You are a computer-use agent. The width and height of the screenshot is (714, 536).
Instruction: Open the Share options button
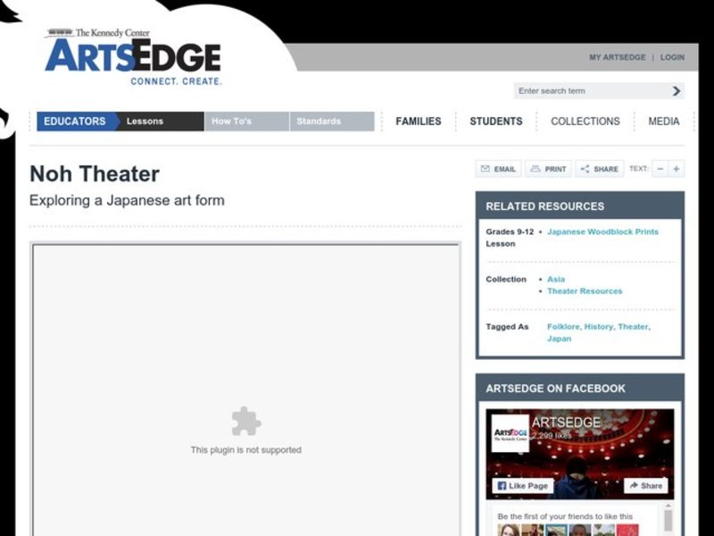(599, 169)
